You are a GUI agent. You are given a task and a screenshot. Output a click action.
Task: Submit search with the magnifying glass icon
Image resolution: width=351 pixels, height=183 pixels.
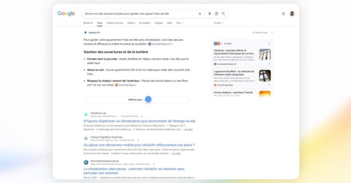point(223,14)
